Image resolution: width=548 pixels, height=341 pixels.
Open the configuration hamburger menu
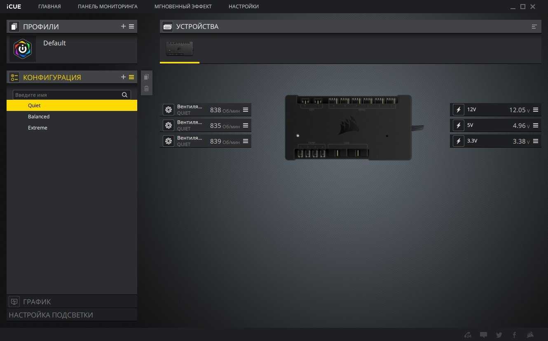[x=131, y=77]
